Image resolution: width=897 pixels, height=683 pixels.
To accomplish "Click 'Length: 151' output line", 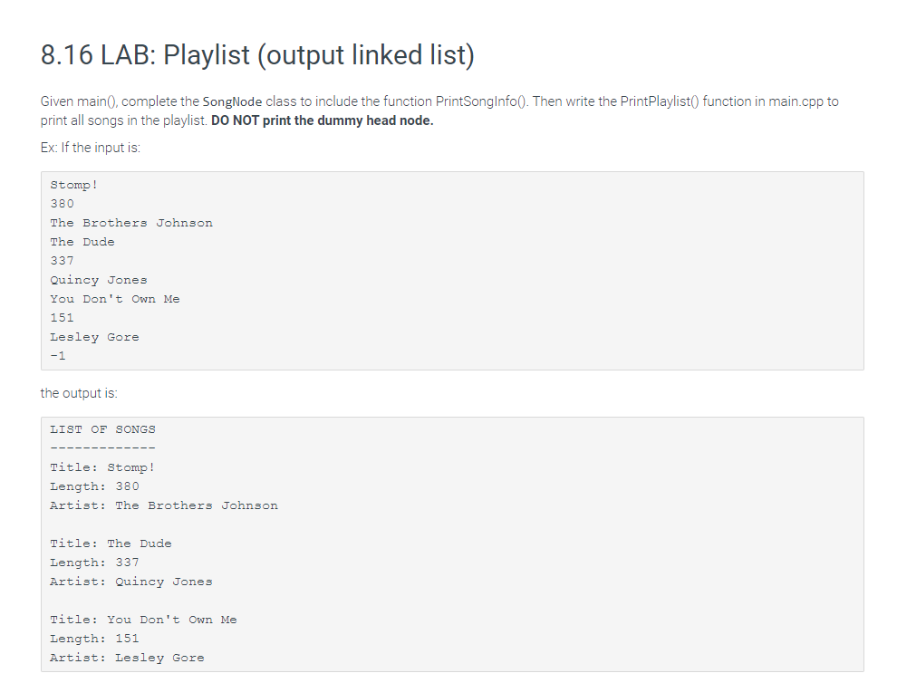I will [94, 639].
